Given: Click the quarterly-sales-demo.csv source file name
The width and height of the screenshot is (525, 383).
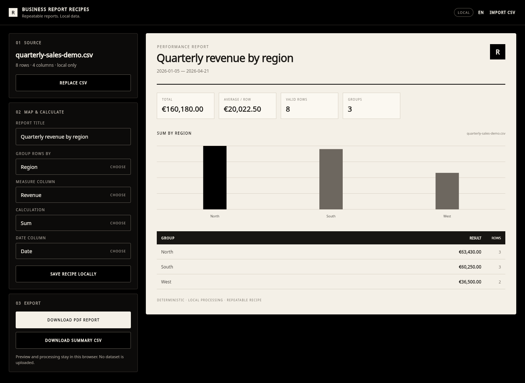Looking at the screenshot, I should tap(54, 55).
